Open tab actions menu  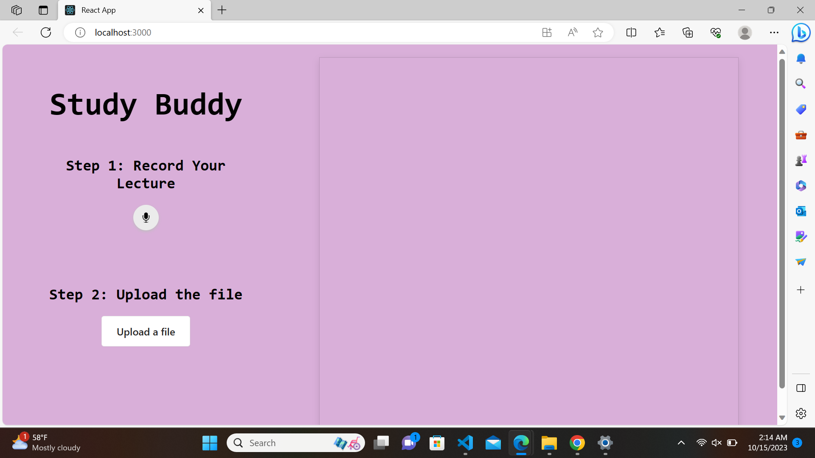(43, 10)
